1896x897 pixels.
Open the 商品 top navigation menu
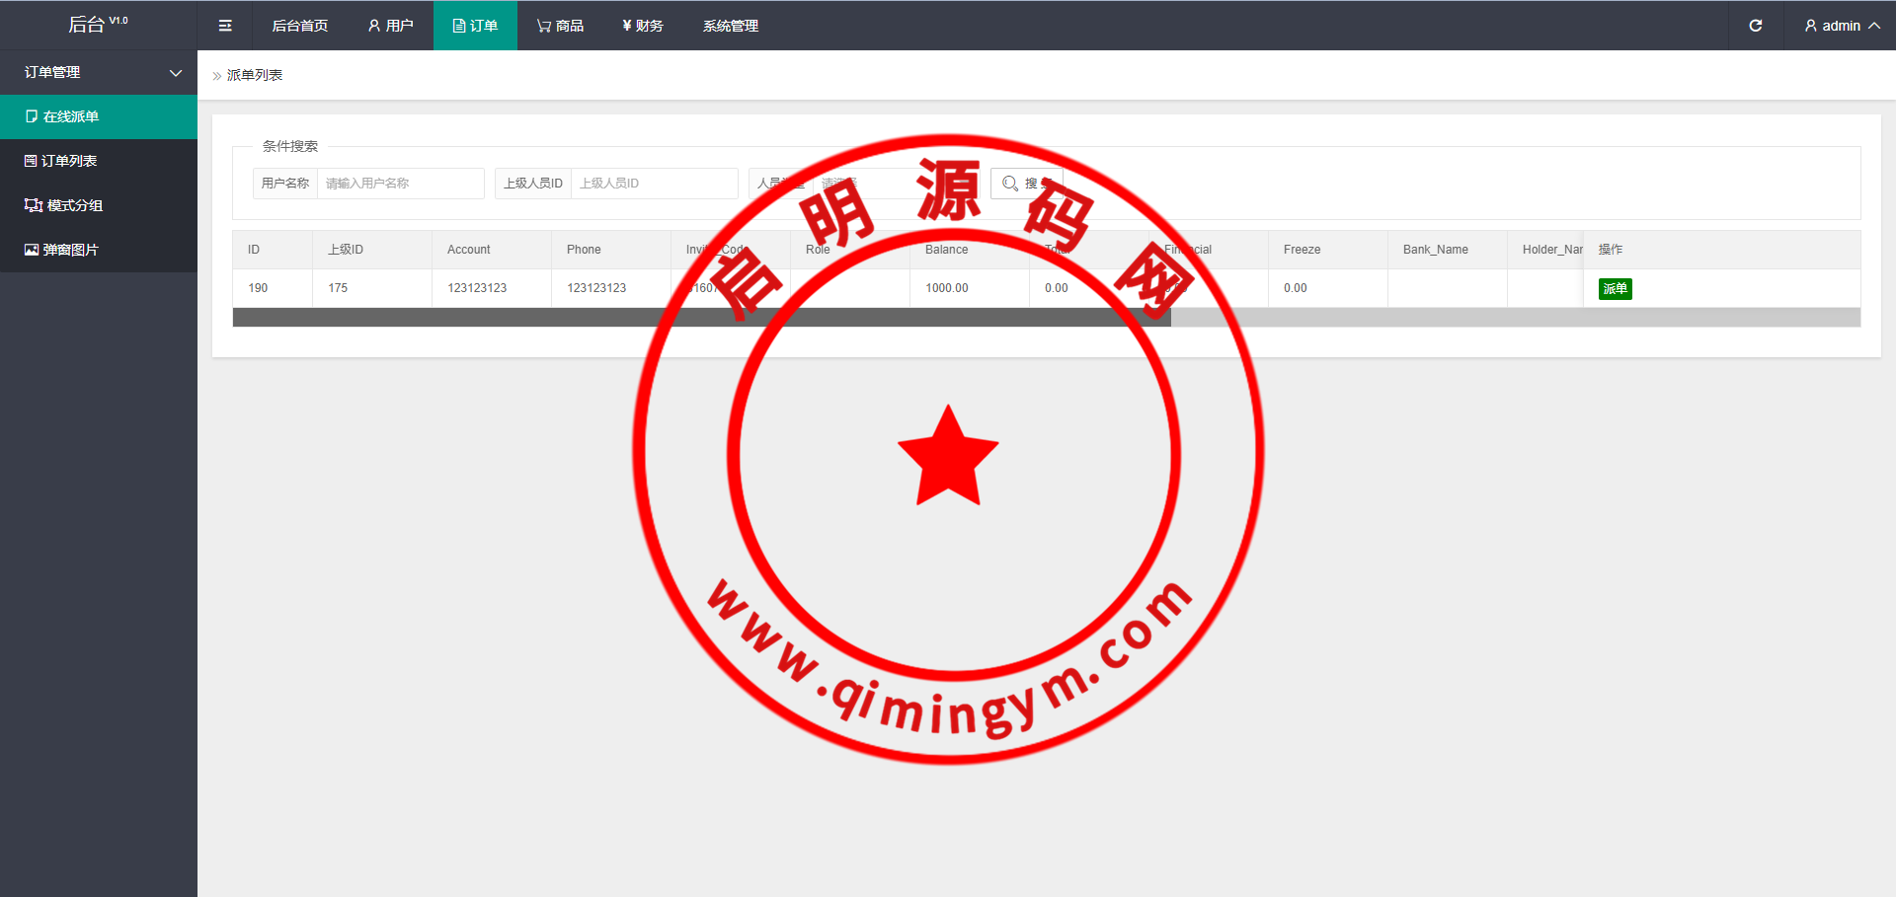pos(560,26)
